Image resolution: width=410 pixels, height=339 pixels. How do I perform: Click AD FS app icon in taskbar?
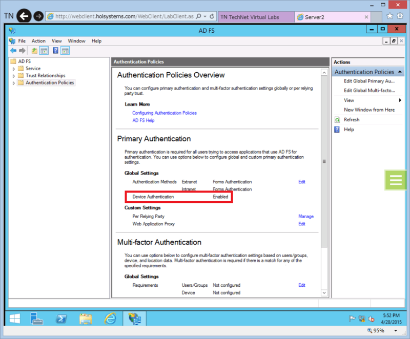[x=135, y=319]
